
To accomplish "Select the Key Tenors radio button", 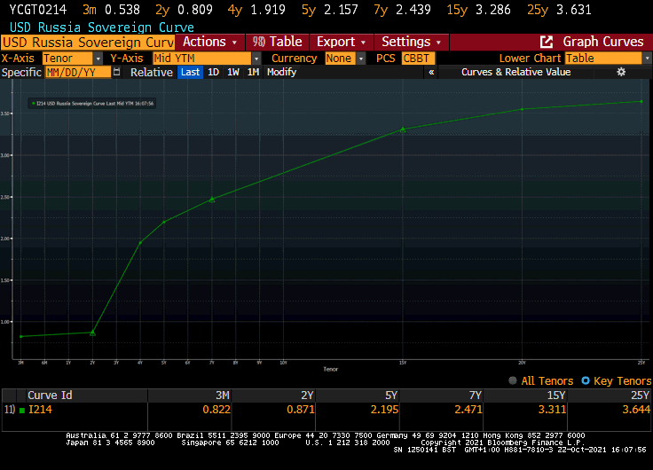I will [586, 380].
